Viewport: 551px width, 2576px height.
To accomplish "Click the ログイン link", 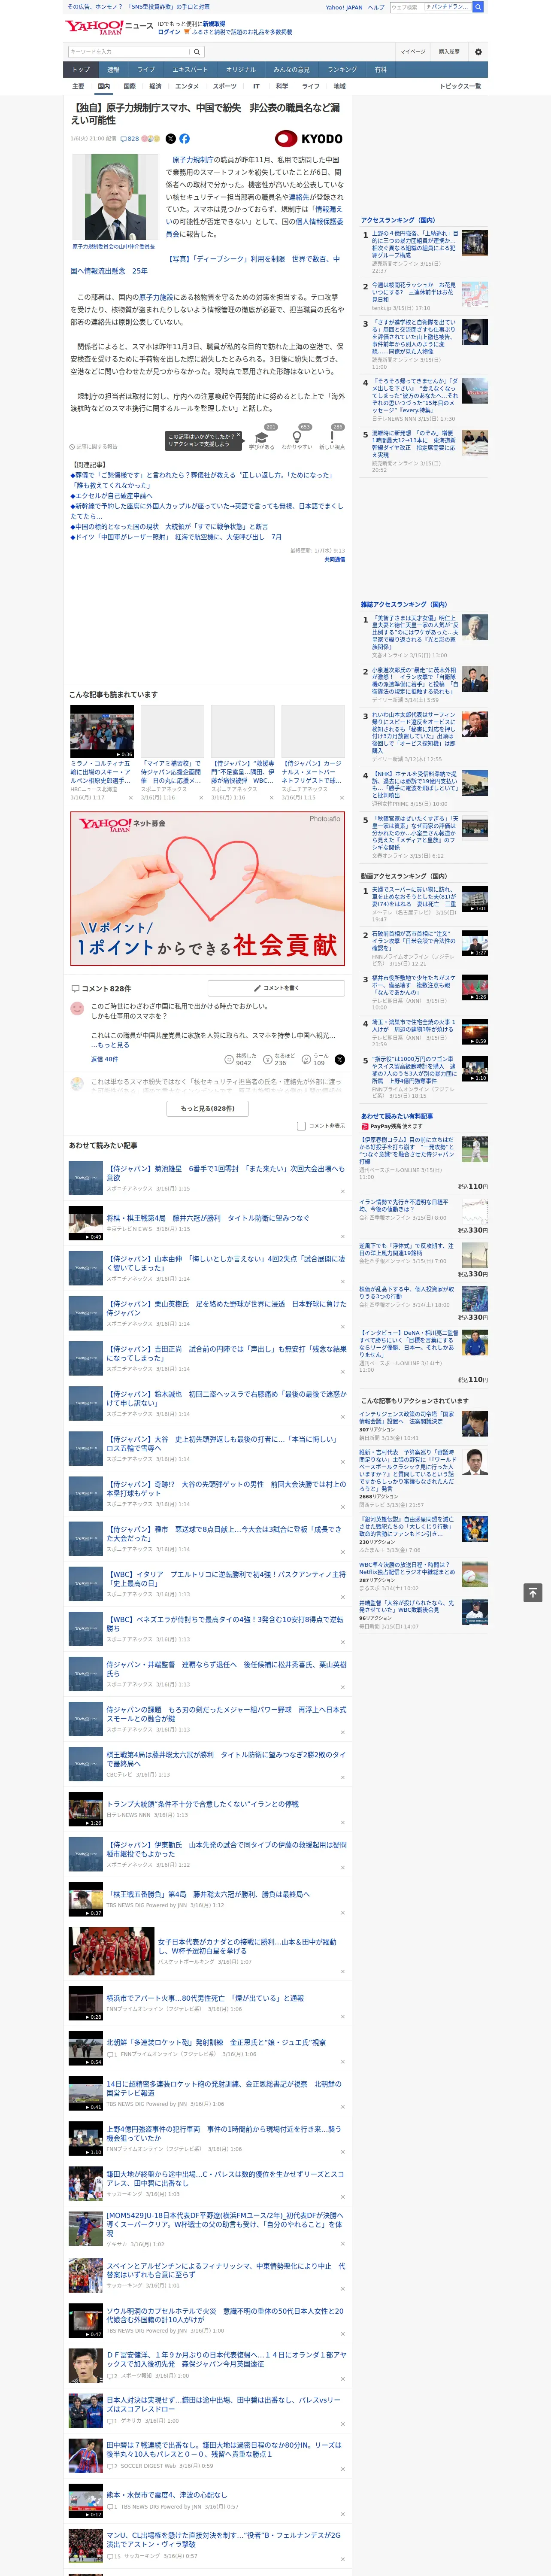I will click(x=169, y=32).
